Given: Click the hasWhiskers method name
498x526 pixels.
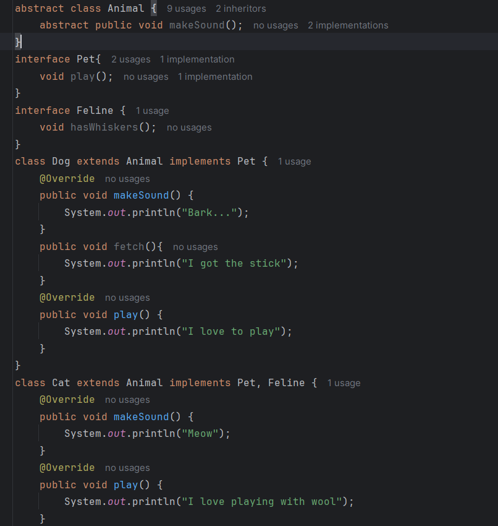Looking at the screenshot, I should (104, 127).
